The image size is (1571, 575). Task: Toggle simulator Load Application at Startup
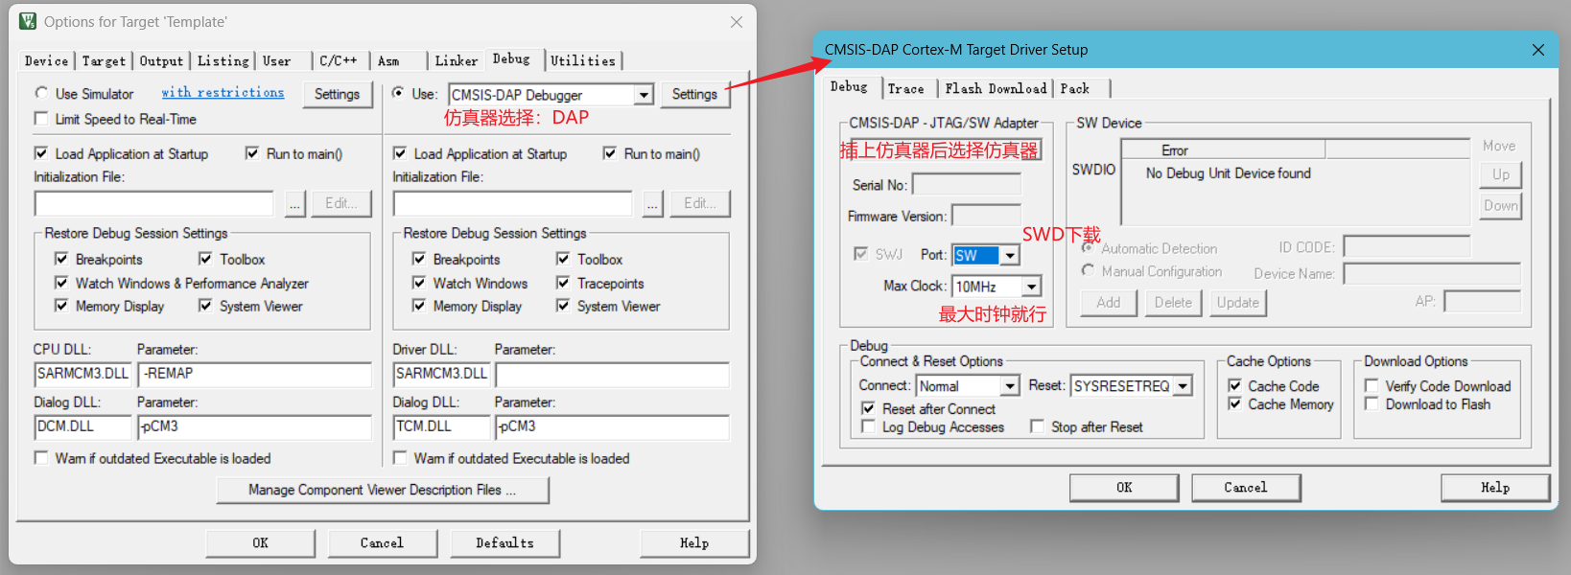(x=41, y=153)
